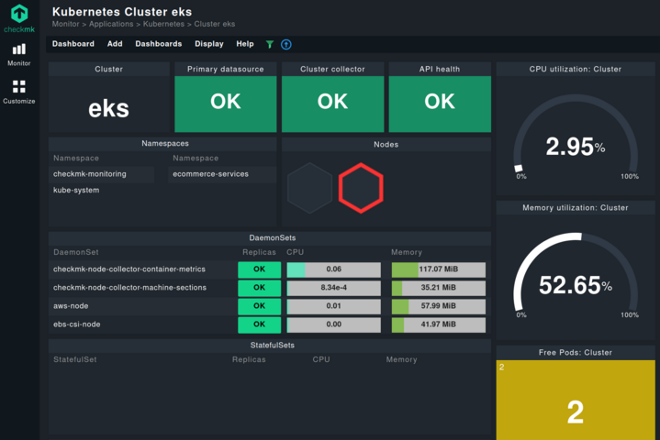Expand the Dashboards menu

(x=158, y=44)
